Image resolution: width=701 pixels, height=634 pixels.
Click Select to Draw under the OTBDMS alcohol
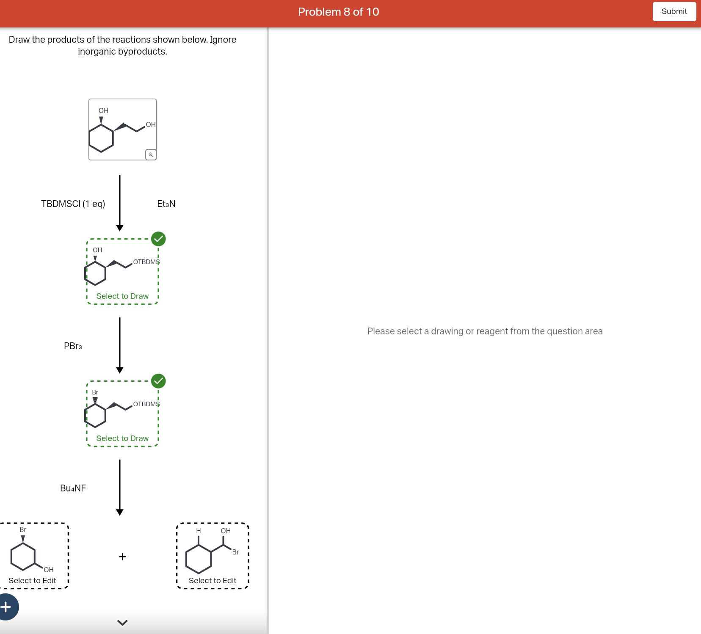[x=122, y=296]
